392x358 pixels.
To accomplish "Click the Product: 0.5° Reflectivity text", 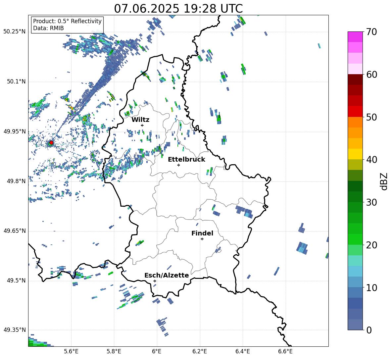I will 67,21.
